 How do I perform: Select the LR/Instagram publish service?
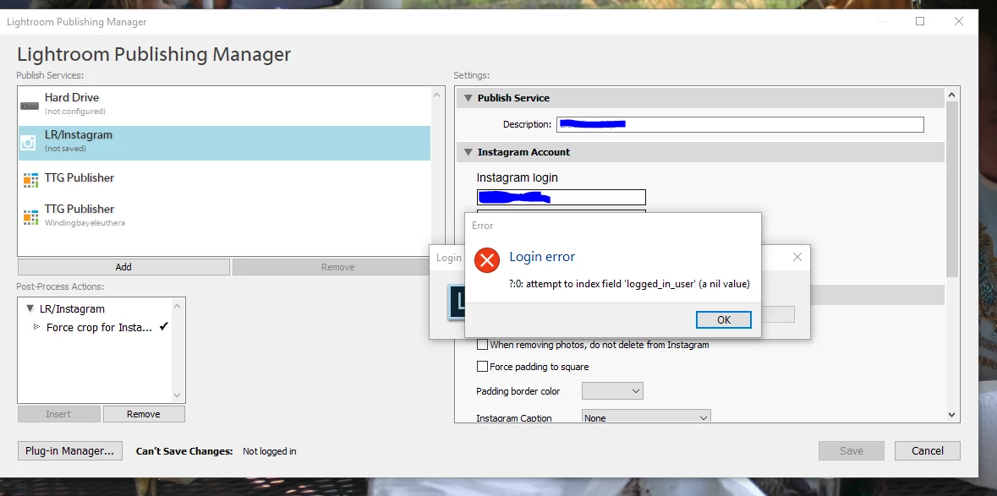(224, 143)
